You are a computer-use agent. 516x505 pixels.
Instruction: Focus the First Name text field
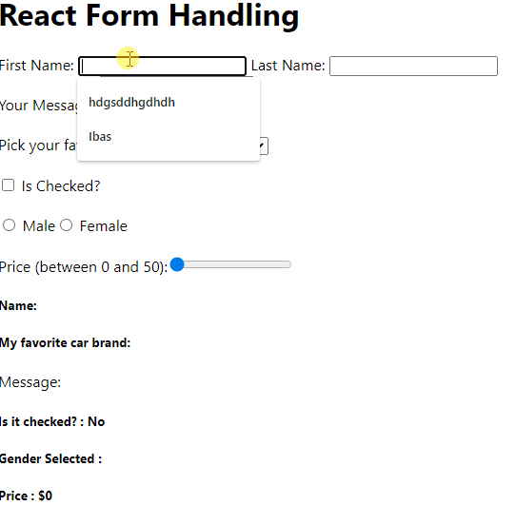coord(162,66)
